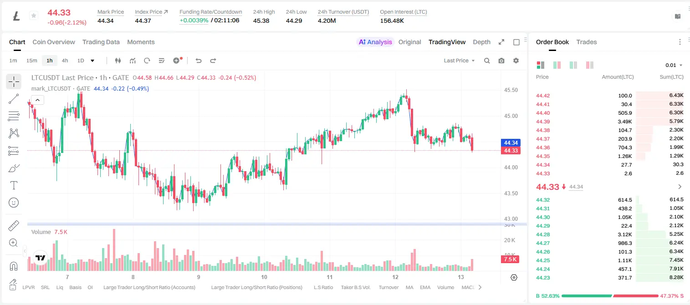Click the chart pane resize divider
Screen dimensions: 690x305
(277, 224)
